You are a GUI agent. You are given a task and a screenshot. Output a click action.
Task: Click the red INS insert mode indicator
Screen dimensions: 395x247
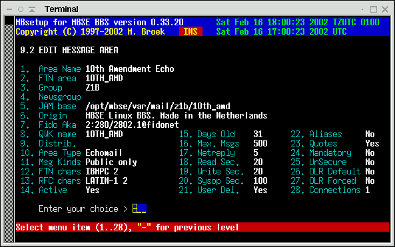pos(191,31)
